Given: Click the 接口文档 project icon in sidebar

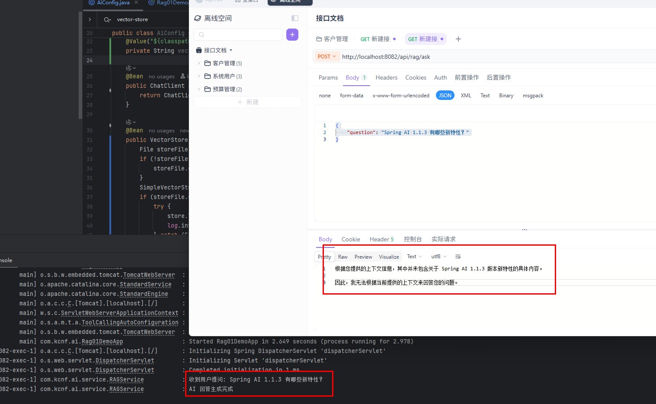Looking at the screenshot, I should (199, 50).
